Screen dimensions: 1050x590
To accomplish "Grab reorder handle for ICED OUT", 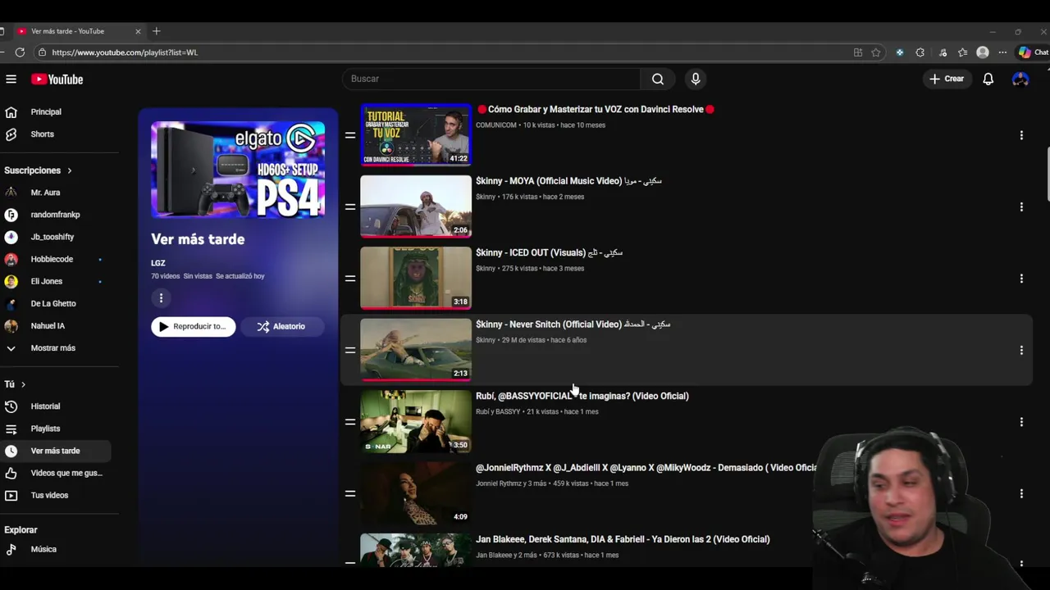I will coord(350,279).
